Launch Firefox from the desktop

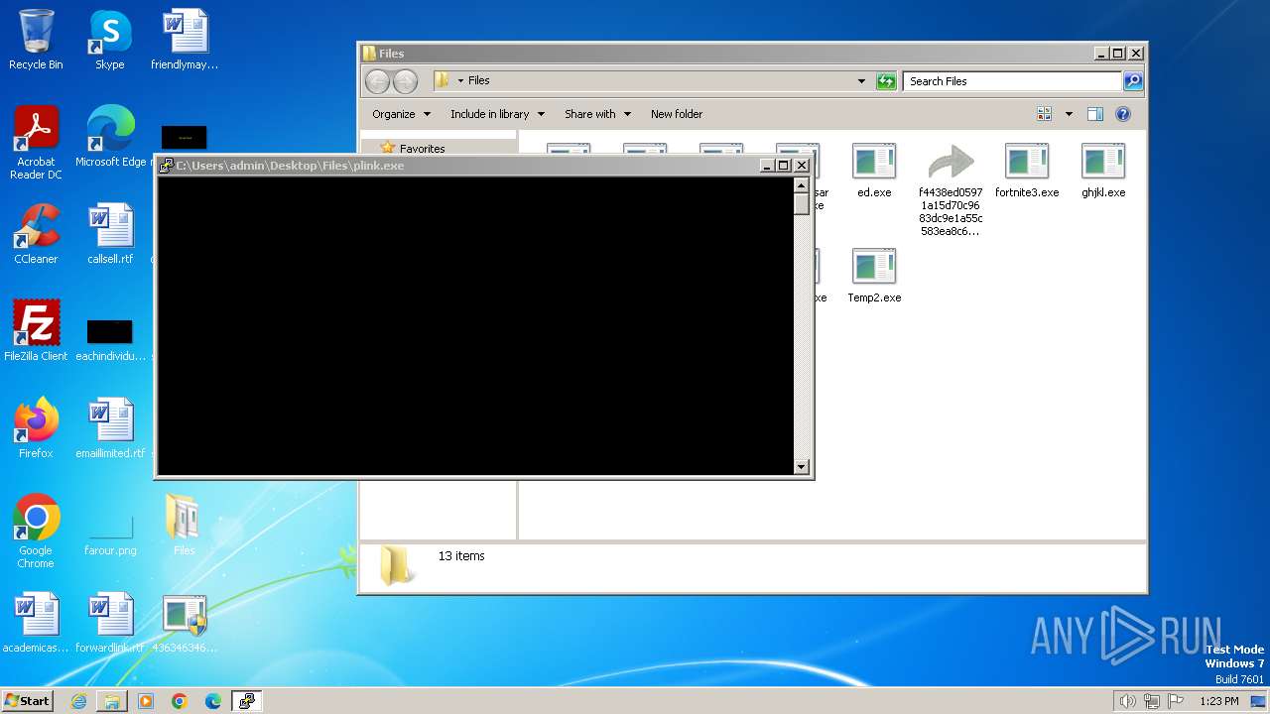coord(36,428)
